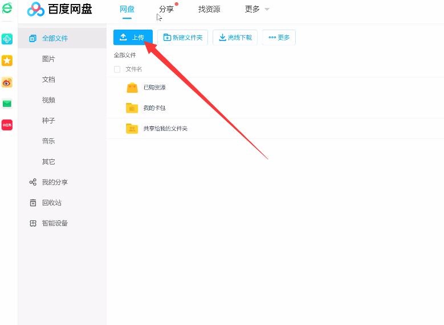
Task: Open the folder named 共享给我的文件夹
Action: click(x=165, y=129)
